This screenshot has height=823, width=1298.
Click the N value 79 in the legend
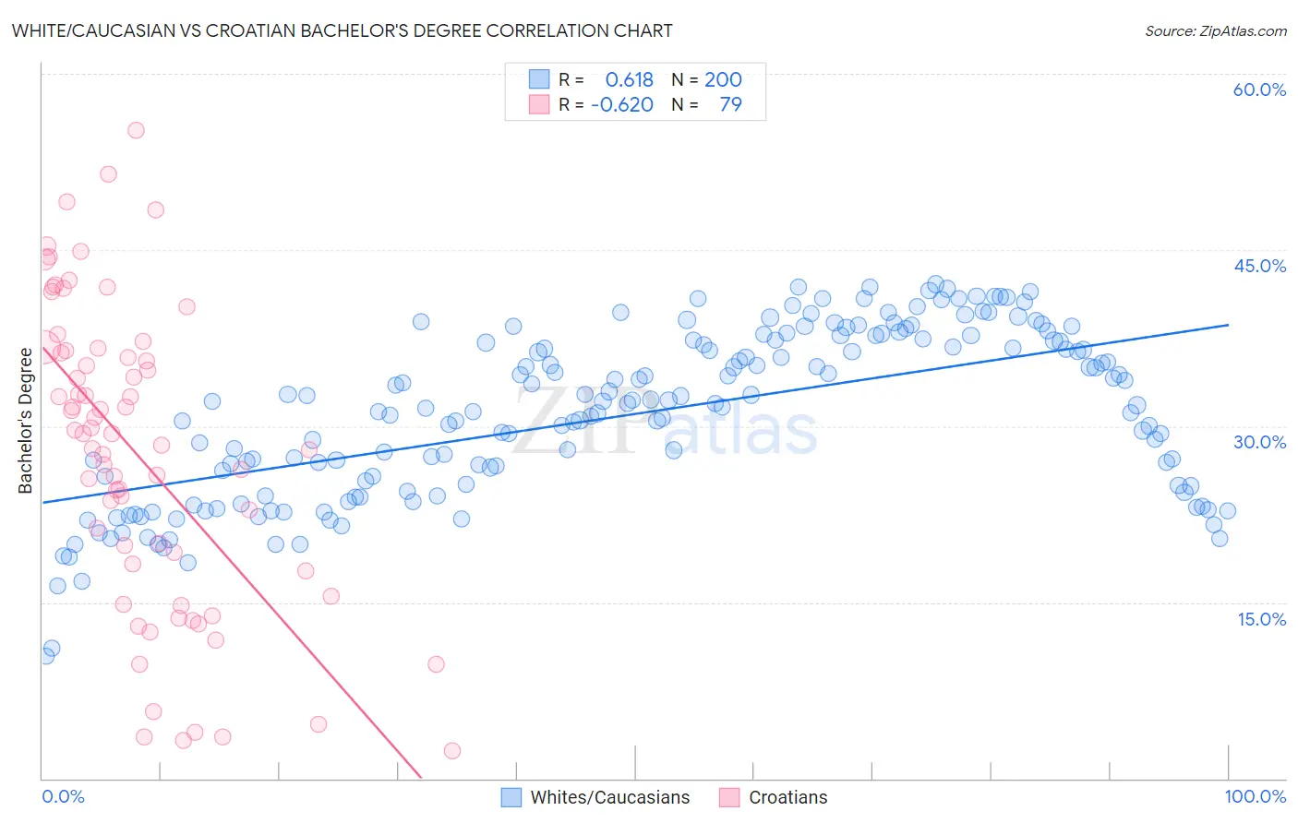(x=730, y=104)
